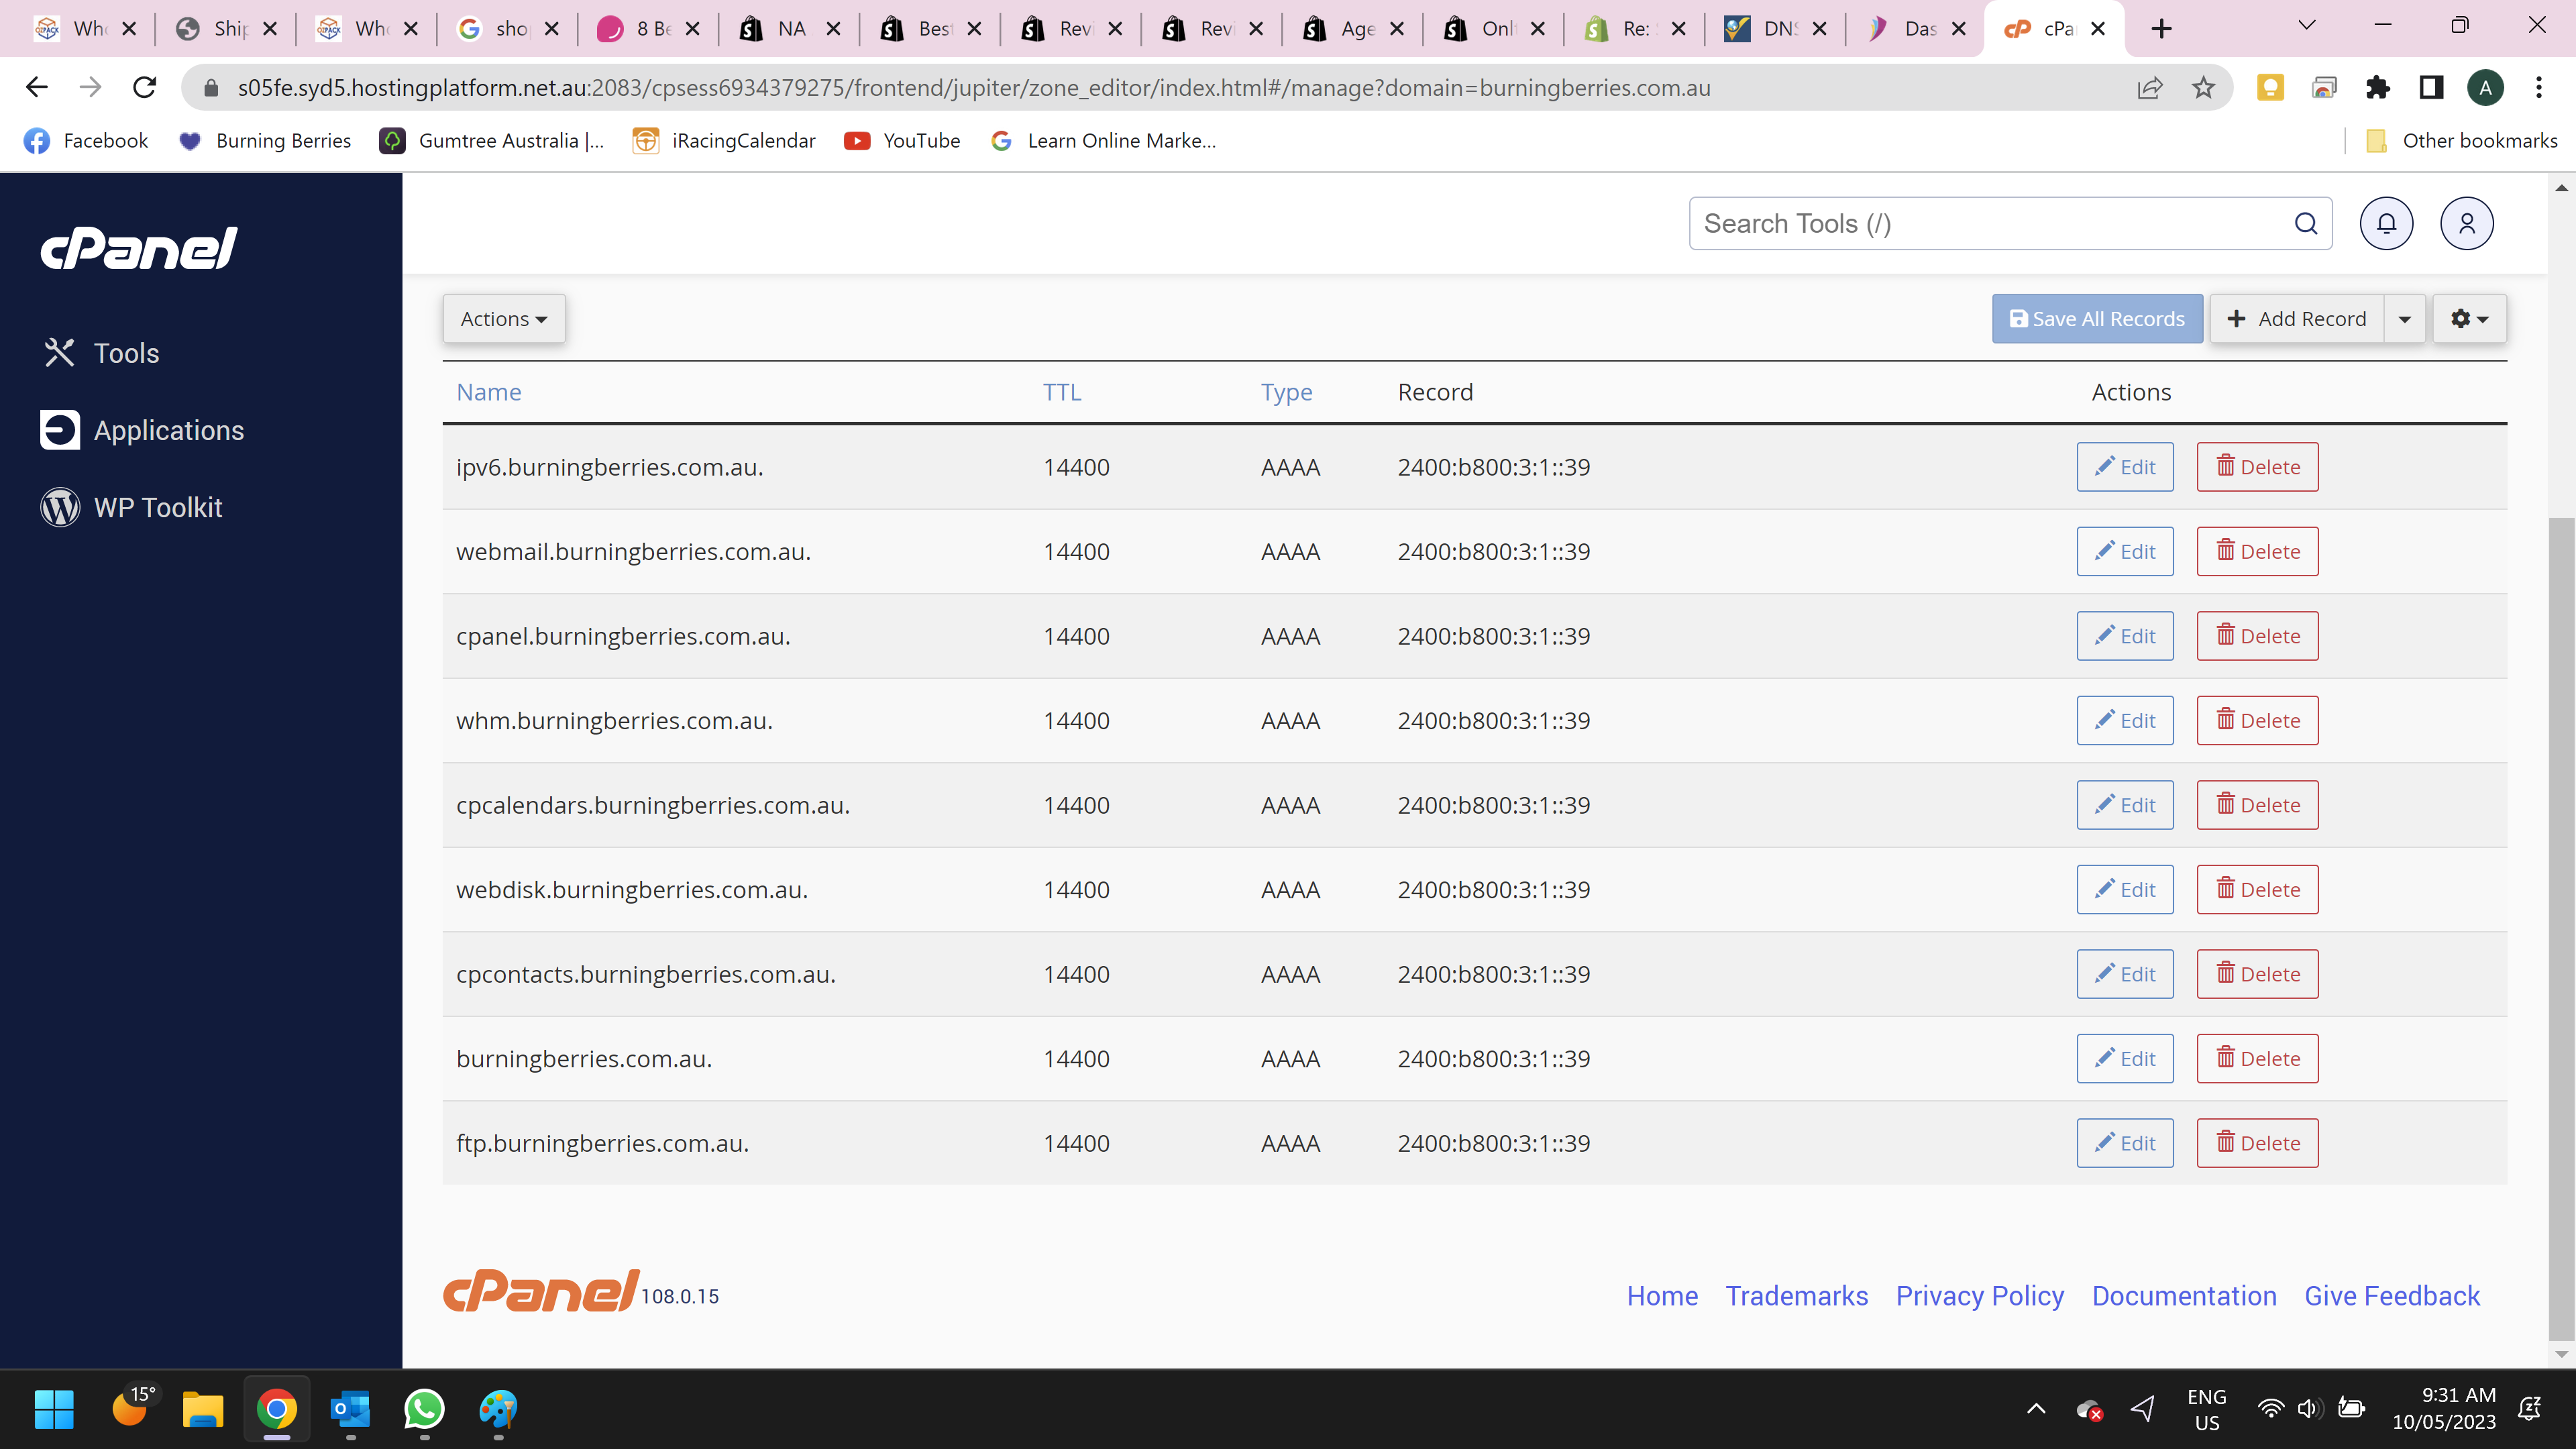Open WP Toolkit in sidebar

coord(157,507)
